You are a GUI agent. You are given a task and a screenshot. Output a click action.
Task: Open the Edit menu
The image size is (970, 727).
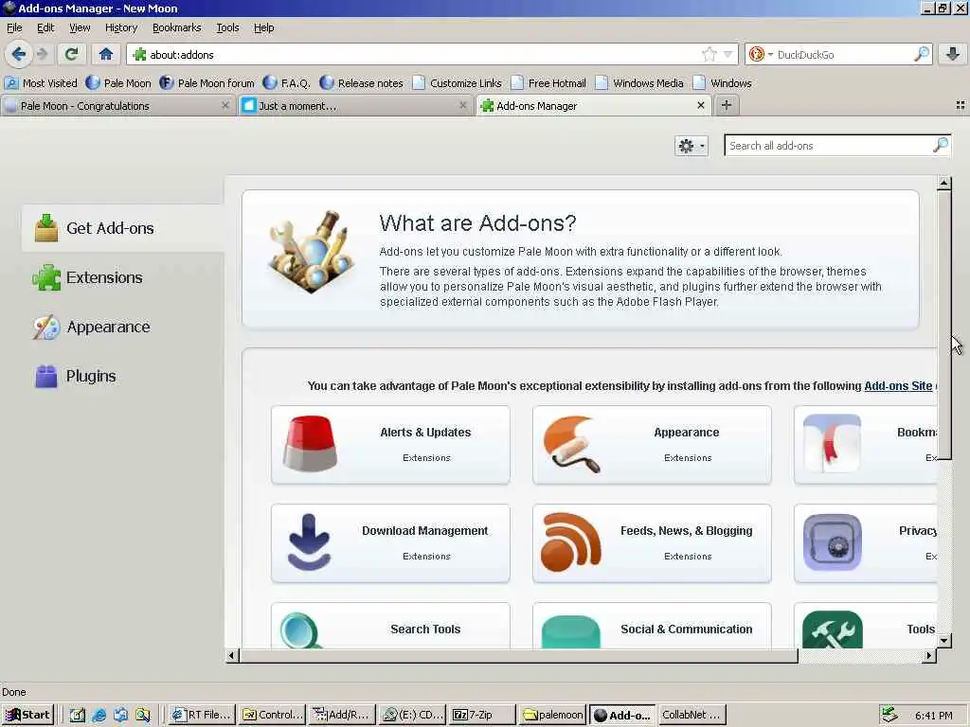[45, 27]
